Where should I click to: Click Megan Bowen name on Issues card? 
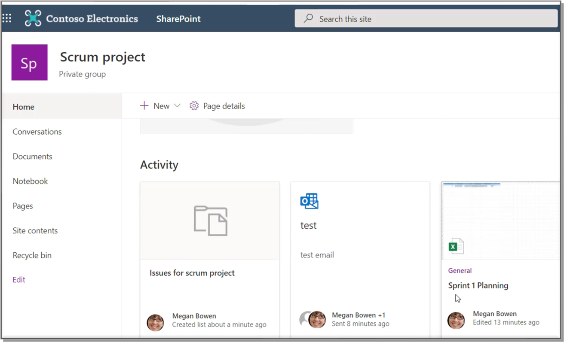(194, 316)
